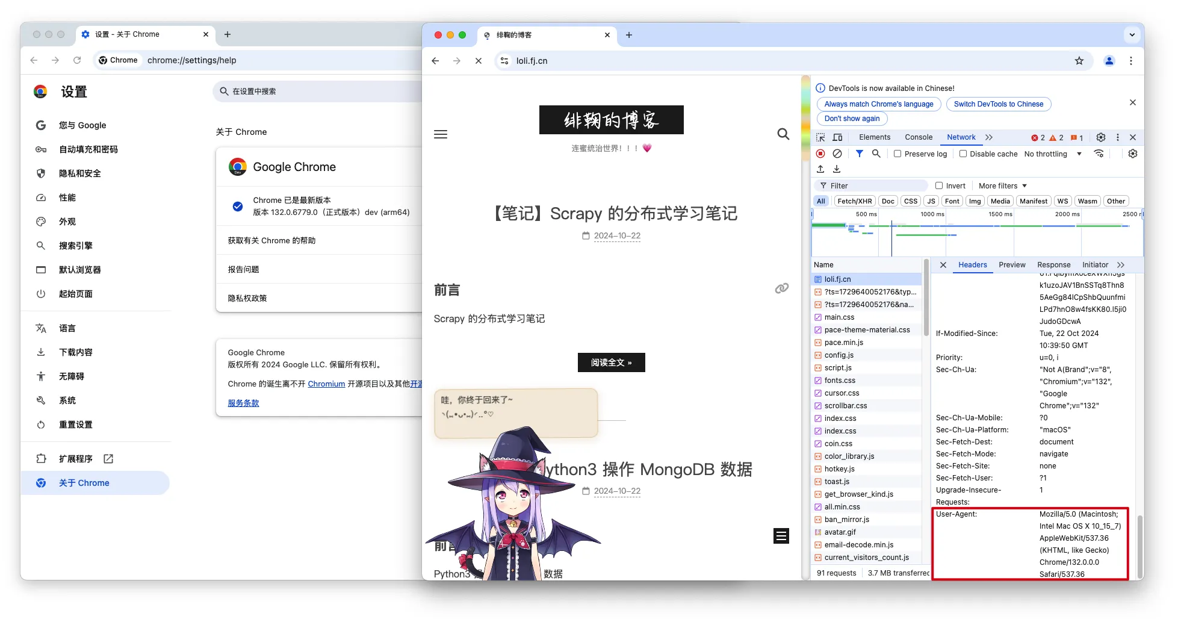Image resolution: width=1178 pixels, height=625 pixels.
Task: Open the No throttling dropdown
Action: pos(1053,154)
